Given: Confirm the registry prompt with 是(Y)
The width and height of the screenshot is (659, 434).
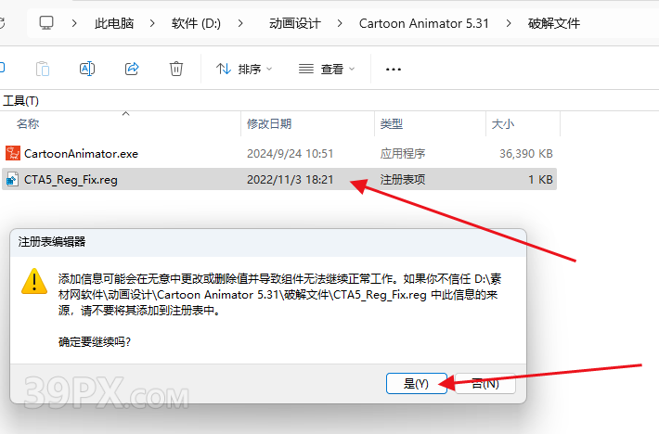Looking at the screenshot, I should tap(416, 383).
